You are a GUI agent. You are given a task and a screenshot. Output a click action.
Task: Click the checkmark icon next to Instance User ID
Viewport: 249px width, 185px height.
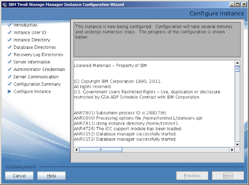point(9,32)
